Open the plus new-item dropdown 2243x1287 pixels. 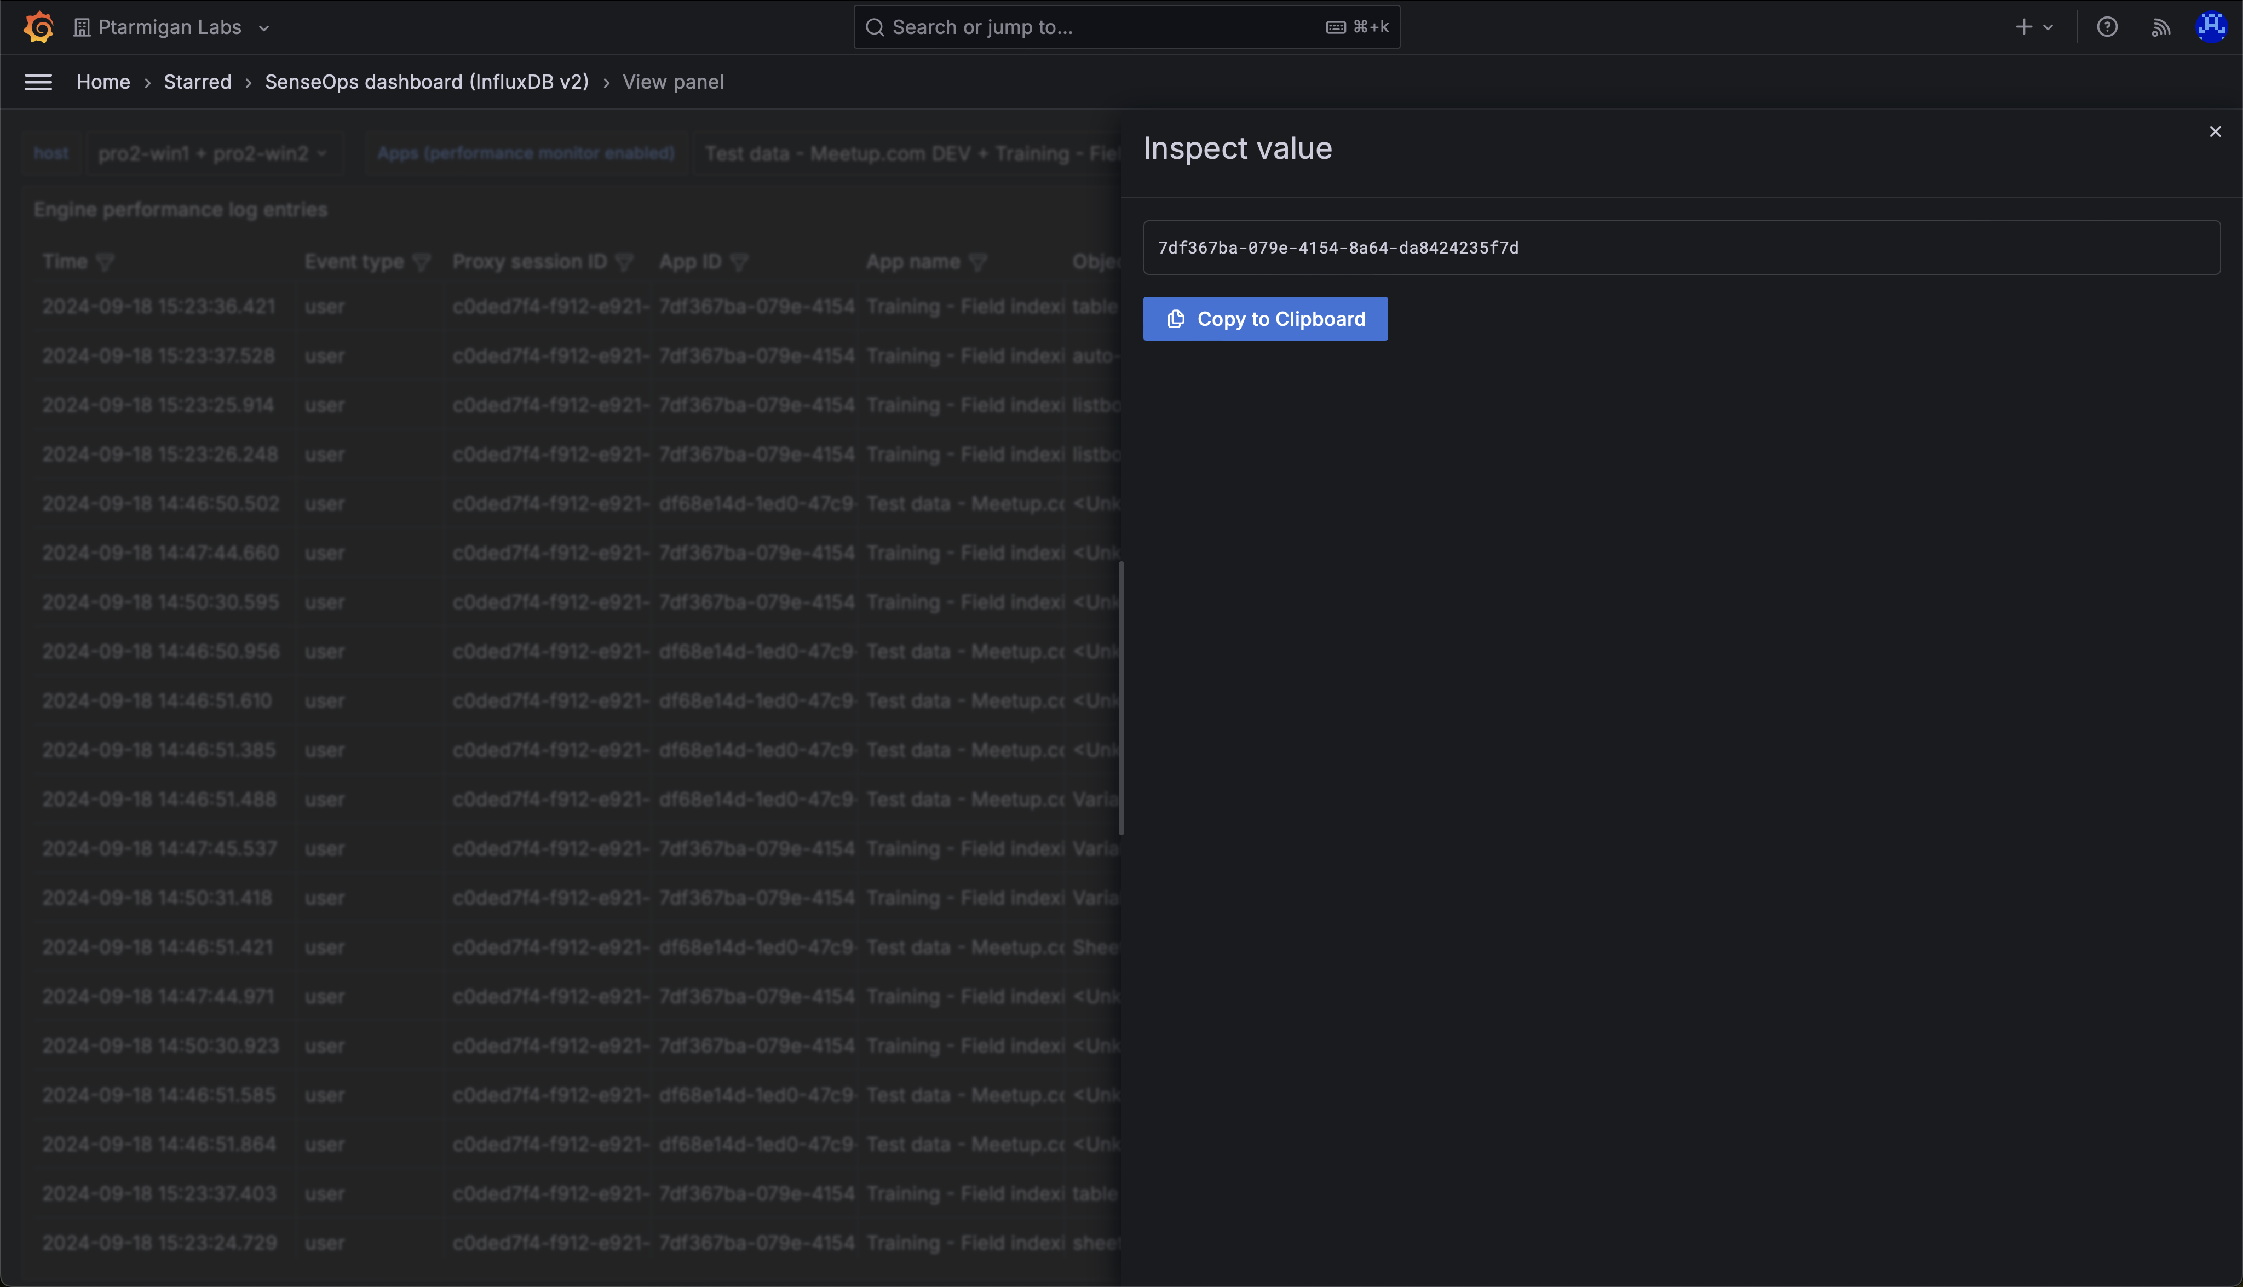[x=2033, y=27]
